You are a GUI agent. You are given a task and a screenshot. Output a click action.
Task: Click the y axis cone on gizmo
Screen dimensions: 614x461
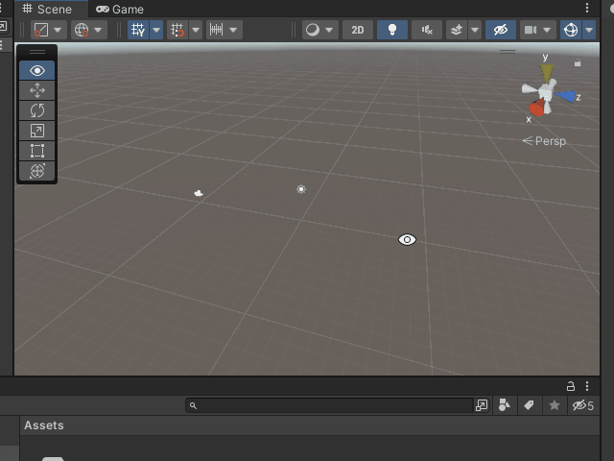[546, 72]
